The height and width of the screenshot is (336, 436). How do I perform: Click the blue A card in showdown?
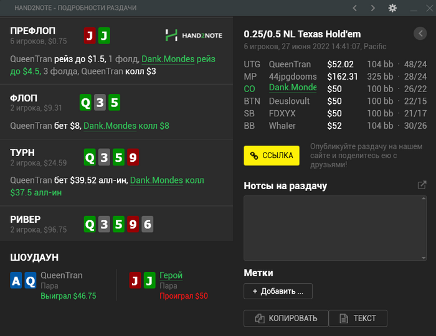point(16,281)
